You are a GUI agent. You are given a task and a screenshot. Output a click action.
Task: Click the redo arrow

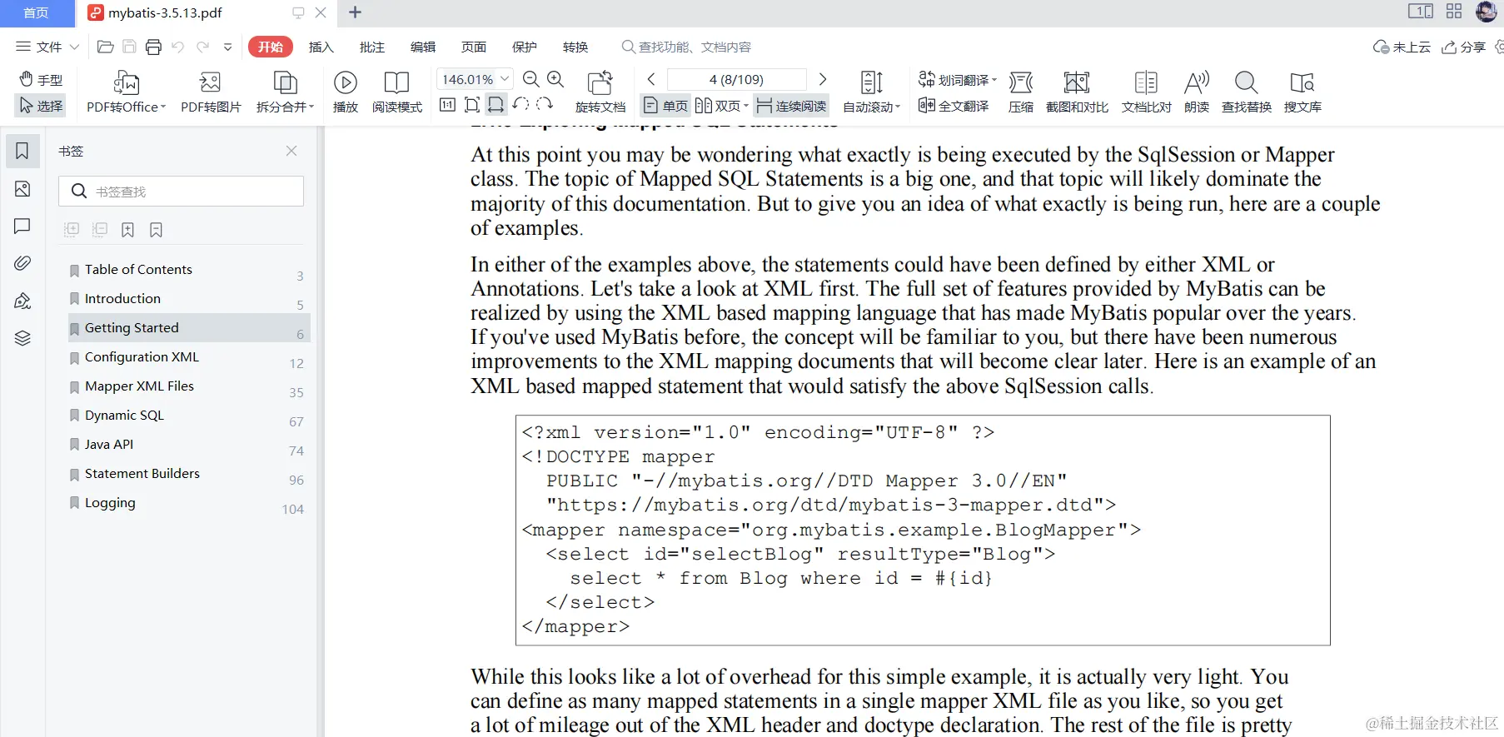[x=202, y=47]
